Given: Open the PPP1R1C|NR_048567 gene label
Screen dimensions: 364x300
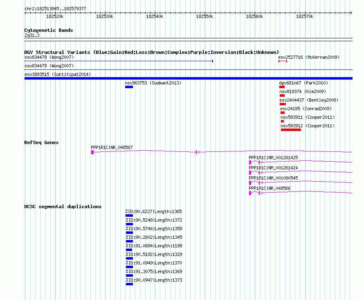Looking at the screenshot, I should click(x=112, y=147).
